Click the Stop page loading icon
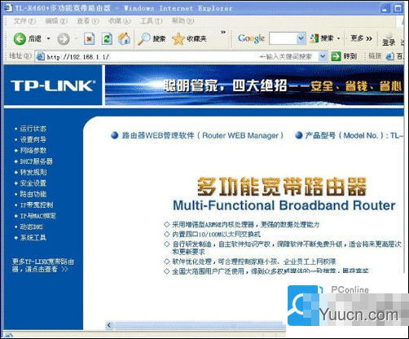 pos(89,39)
